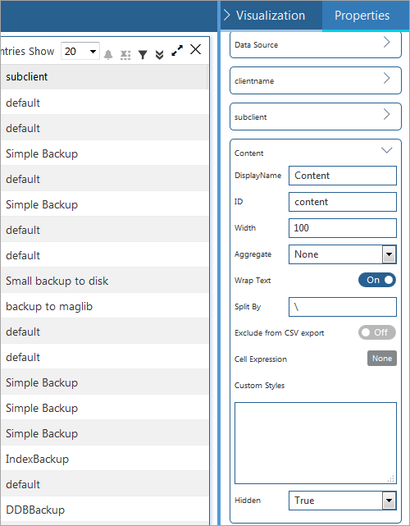Viewport: 410px width, 526px height.
Task: Turn off the Wrap Text switch
Action: [377, 280]
